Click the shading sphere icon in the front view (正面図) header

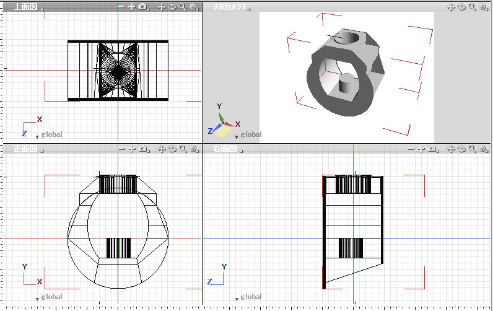193,149
